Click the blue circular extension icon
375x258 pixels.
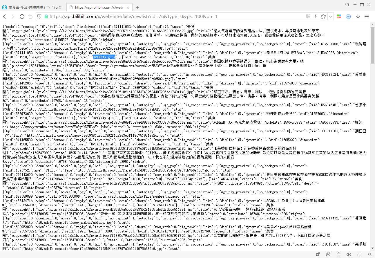pos(348,17)
